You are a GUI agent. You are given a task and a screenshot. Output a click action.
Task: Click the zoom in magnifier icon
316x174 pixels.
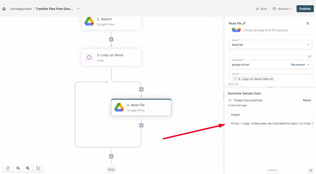(x=28, y=168)
